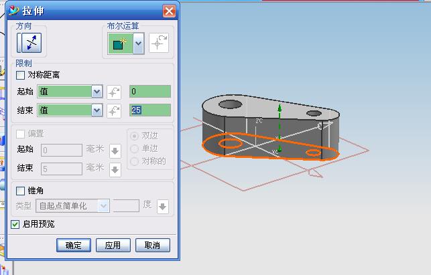Open the Boolean operation dropdown arrow

click(139, 43)
